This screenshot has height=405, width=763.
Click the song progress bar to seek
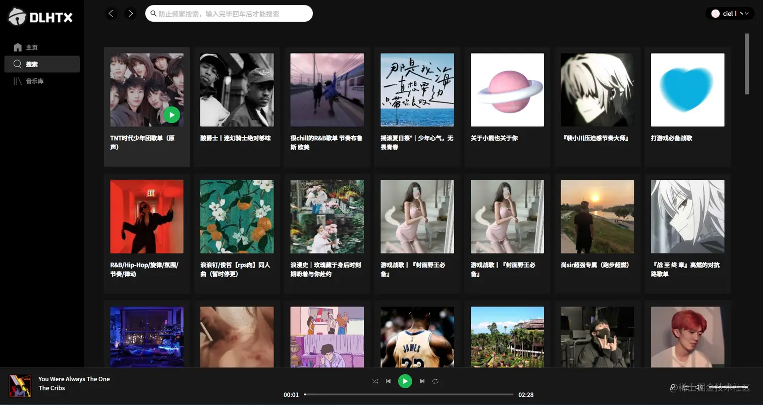[409, 395]
